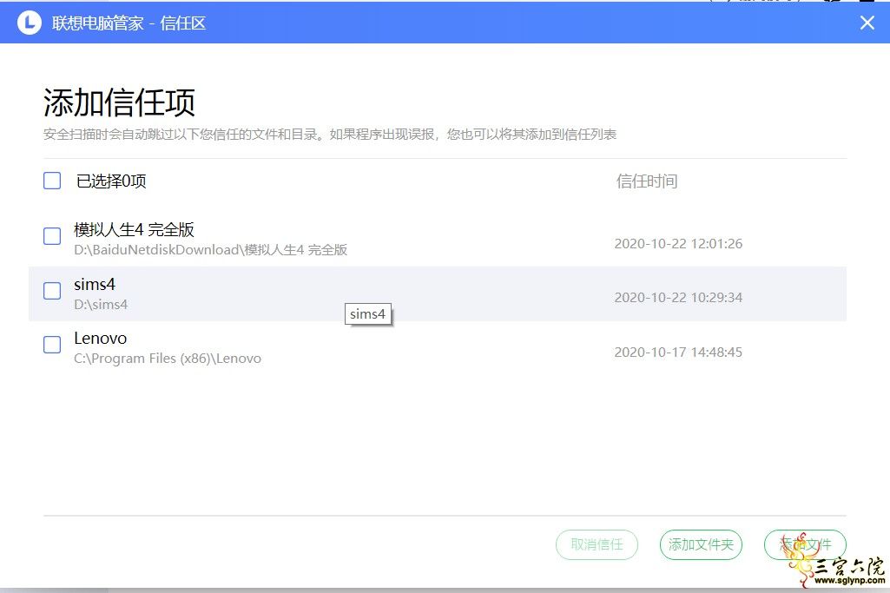Click the 添加文件 button
The image size is (890, 593).
pyautogui.click(x=806, y=544)
